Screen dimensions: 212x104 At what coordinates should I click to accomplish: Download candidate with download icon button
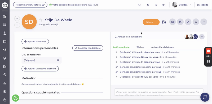coord(196,22)
